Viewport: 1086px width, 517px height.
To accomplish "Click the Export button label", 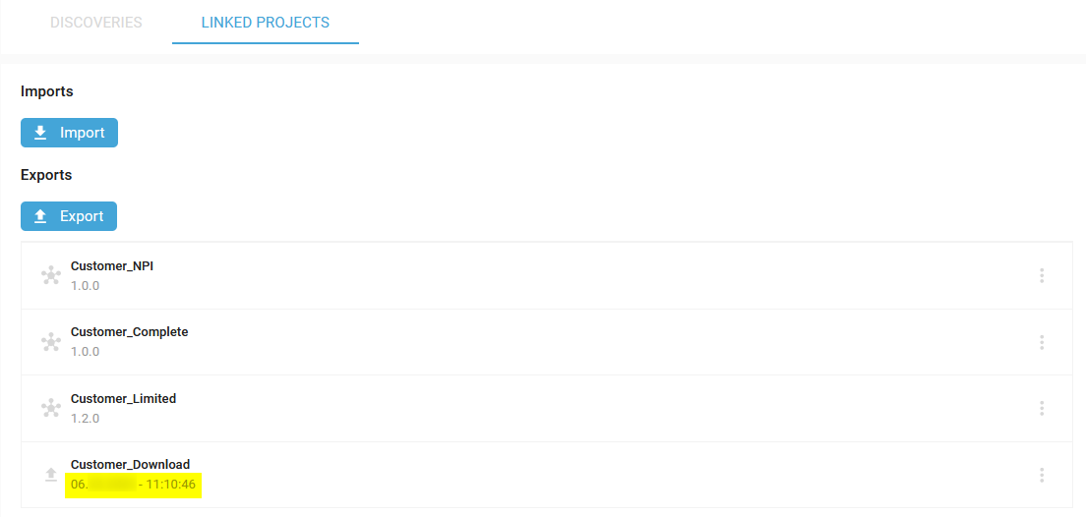I will click(82, 216).
